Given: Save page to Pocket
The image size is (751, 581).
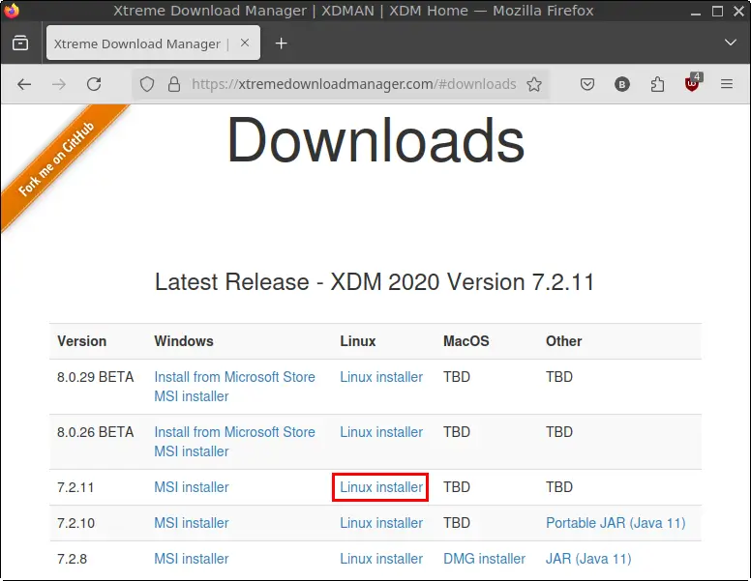Looking at the screenshot, I should click(x=587, y=85).
